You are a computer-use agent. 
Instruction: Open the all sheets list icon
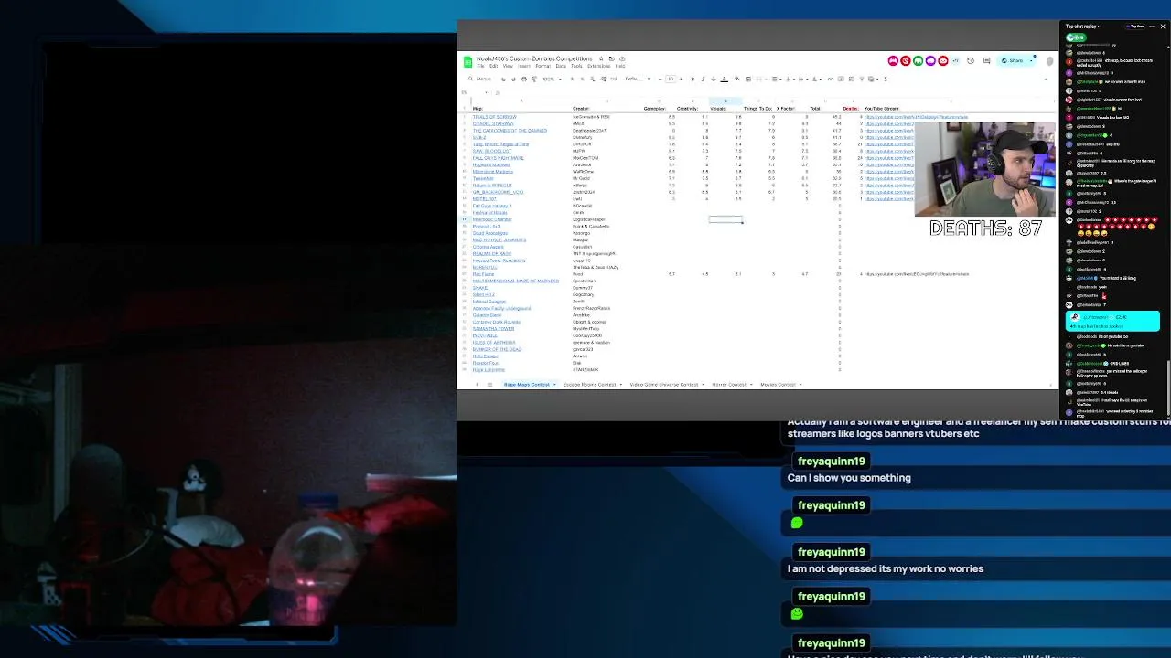click(489, 385)
